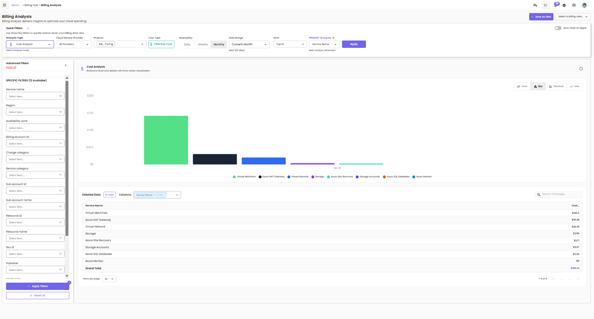Open the user avatar profile menu
This screenshot has height=319, width=594.
pyautogui.click(x=584, y=5)
